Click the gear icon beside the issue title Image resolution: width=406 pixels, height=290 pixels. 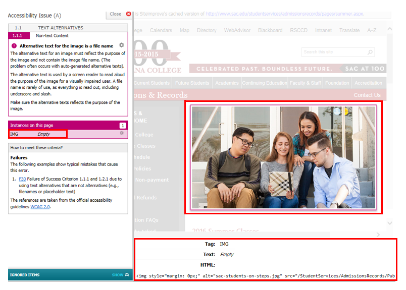(121, 45)
